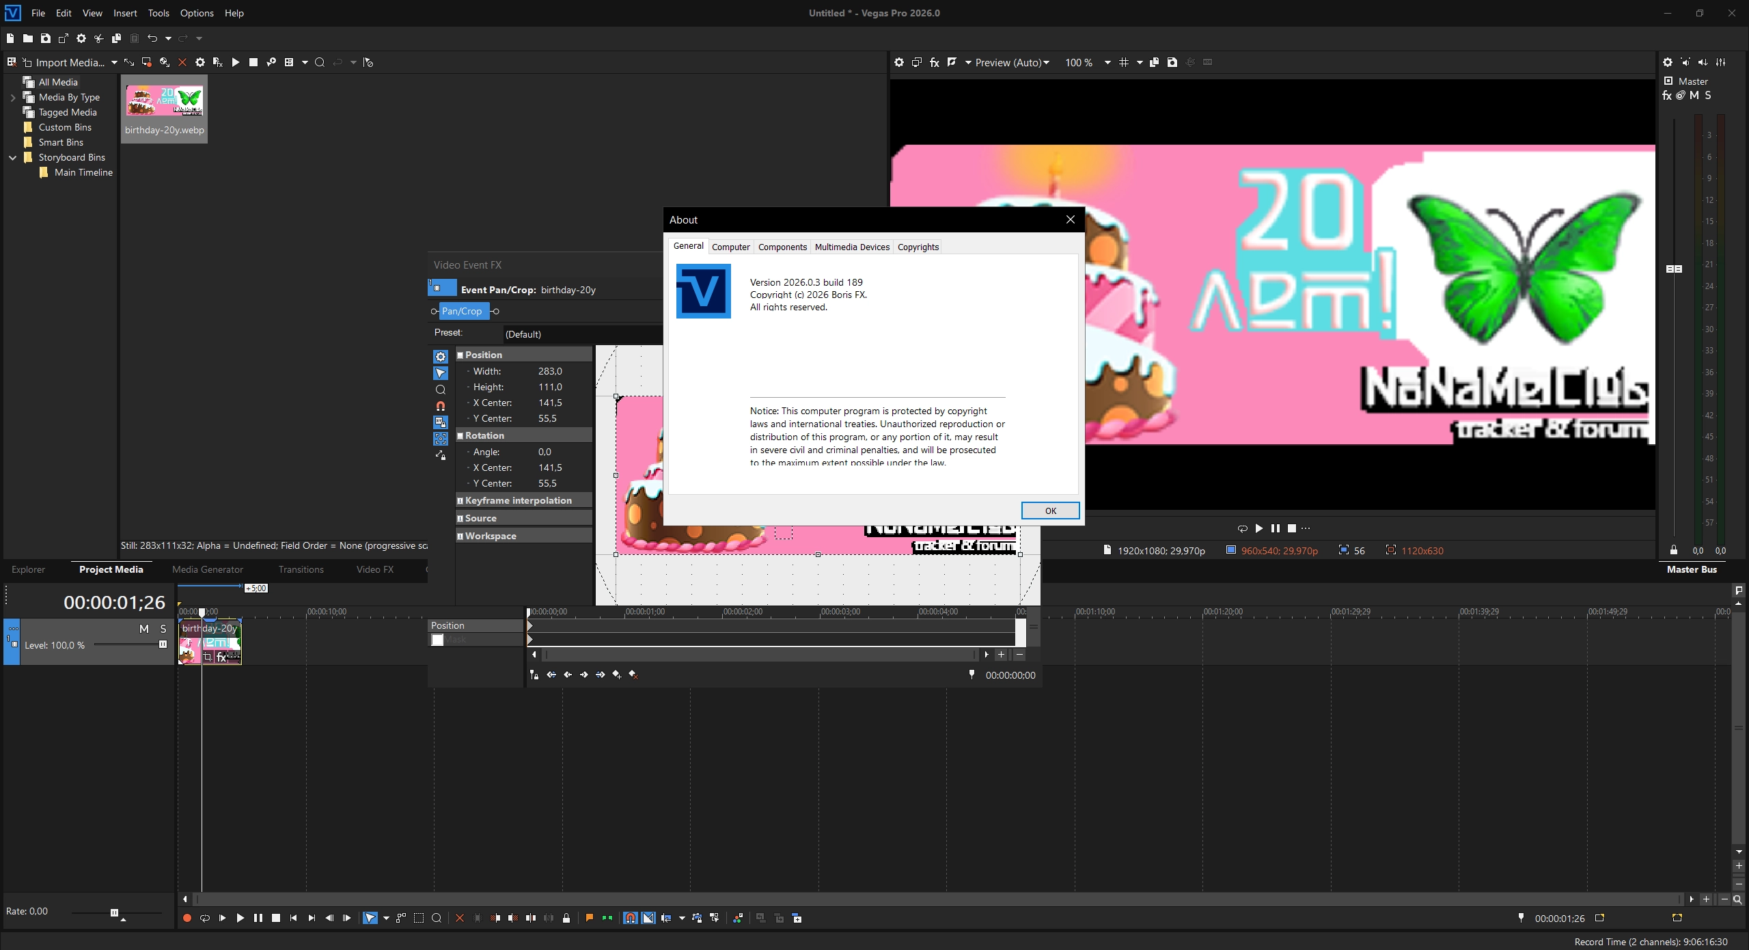Toggle snapping magnet in timeline toolbar
The width and height of the screenshot is (1749, 950).
click(x=631, y=918)
